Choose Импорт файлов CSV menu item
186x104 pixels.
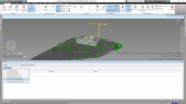click(x=16, y=71)
